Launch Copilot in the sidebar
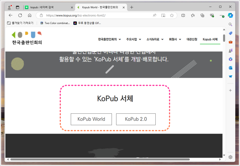The image size is (240, 166). click(x=230, y=15)
